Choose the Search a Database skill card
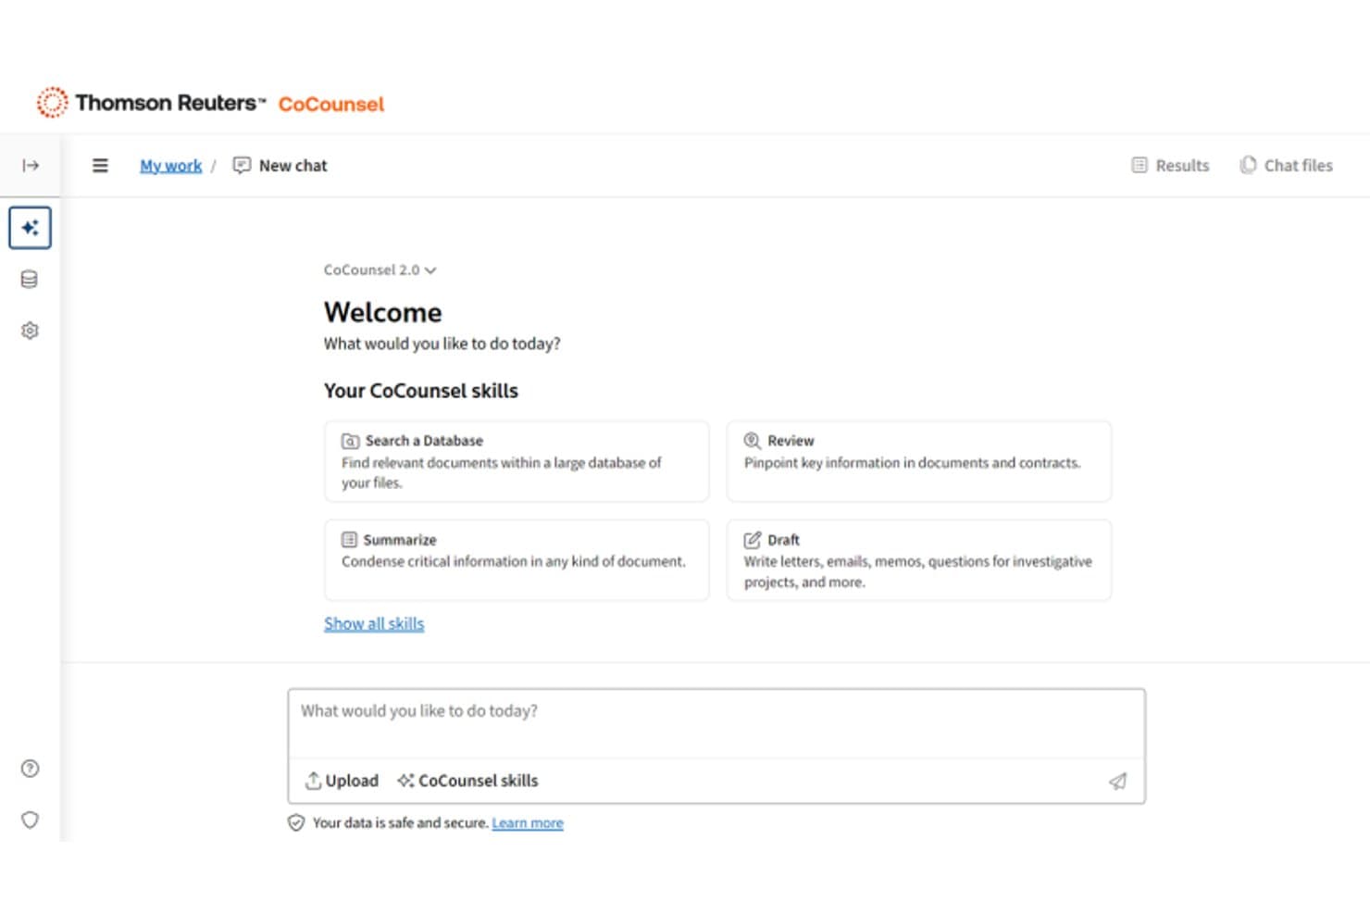The width and height of the screenshot is (1370, 914). 517,461
